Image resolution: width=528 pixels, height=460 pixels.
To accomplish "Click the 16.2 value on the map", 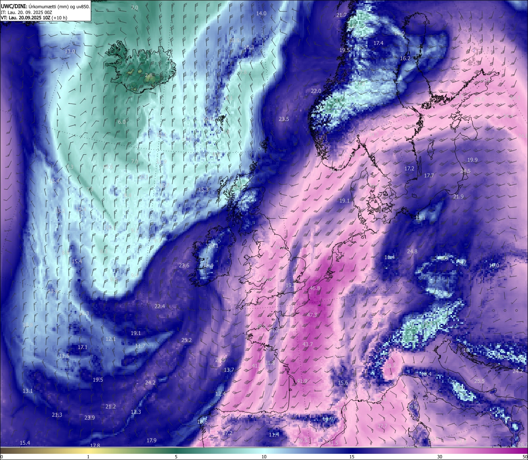I will pos(405,58).
